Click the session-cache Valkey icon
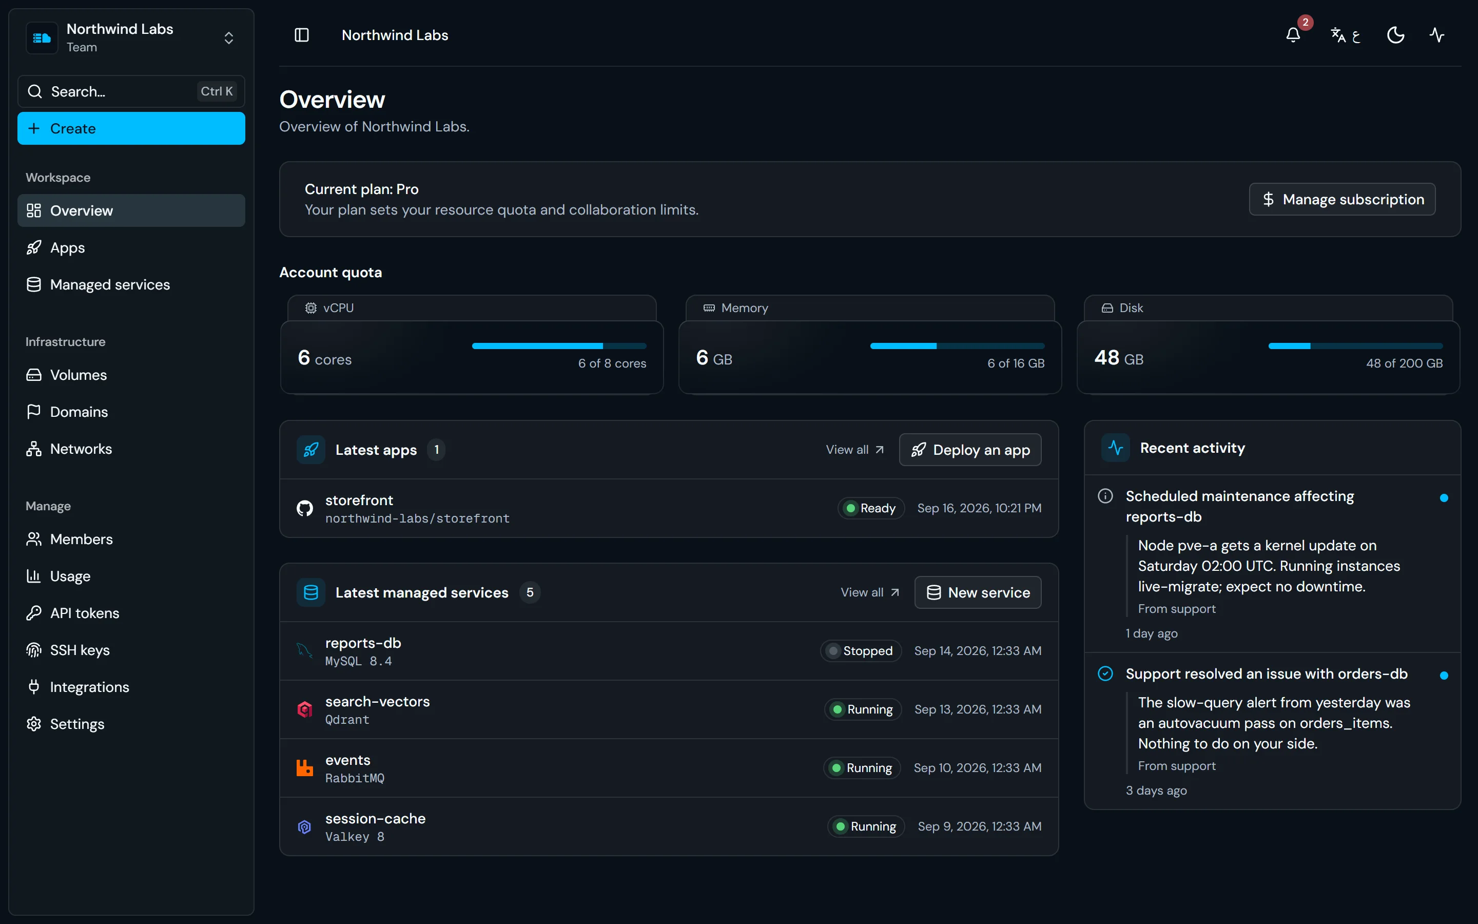This screenshot has width=1478, height=924. 305,827
